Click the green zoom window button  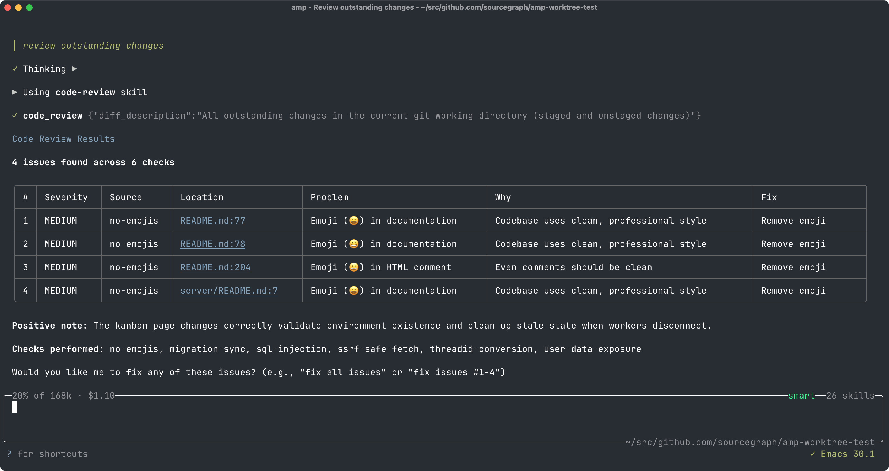click(29, 8)
